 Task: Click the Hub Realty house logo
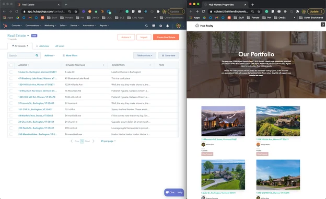coord(197,26)
